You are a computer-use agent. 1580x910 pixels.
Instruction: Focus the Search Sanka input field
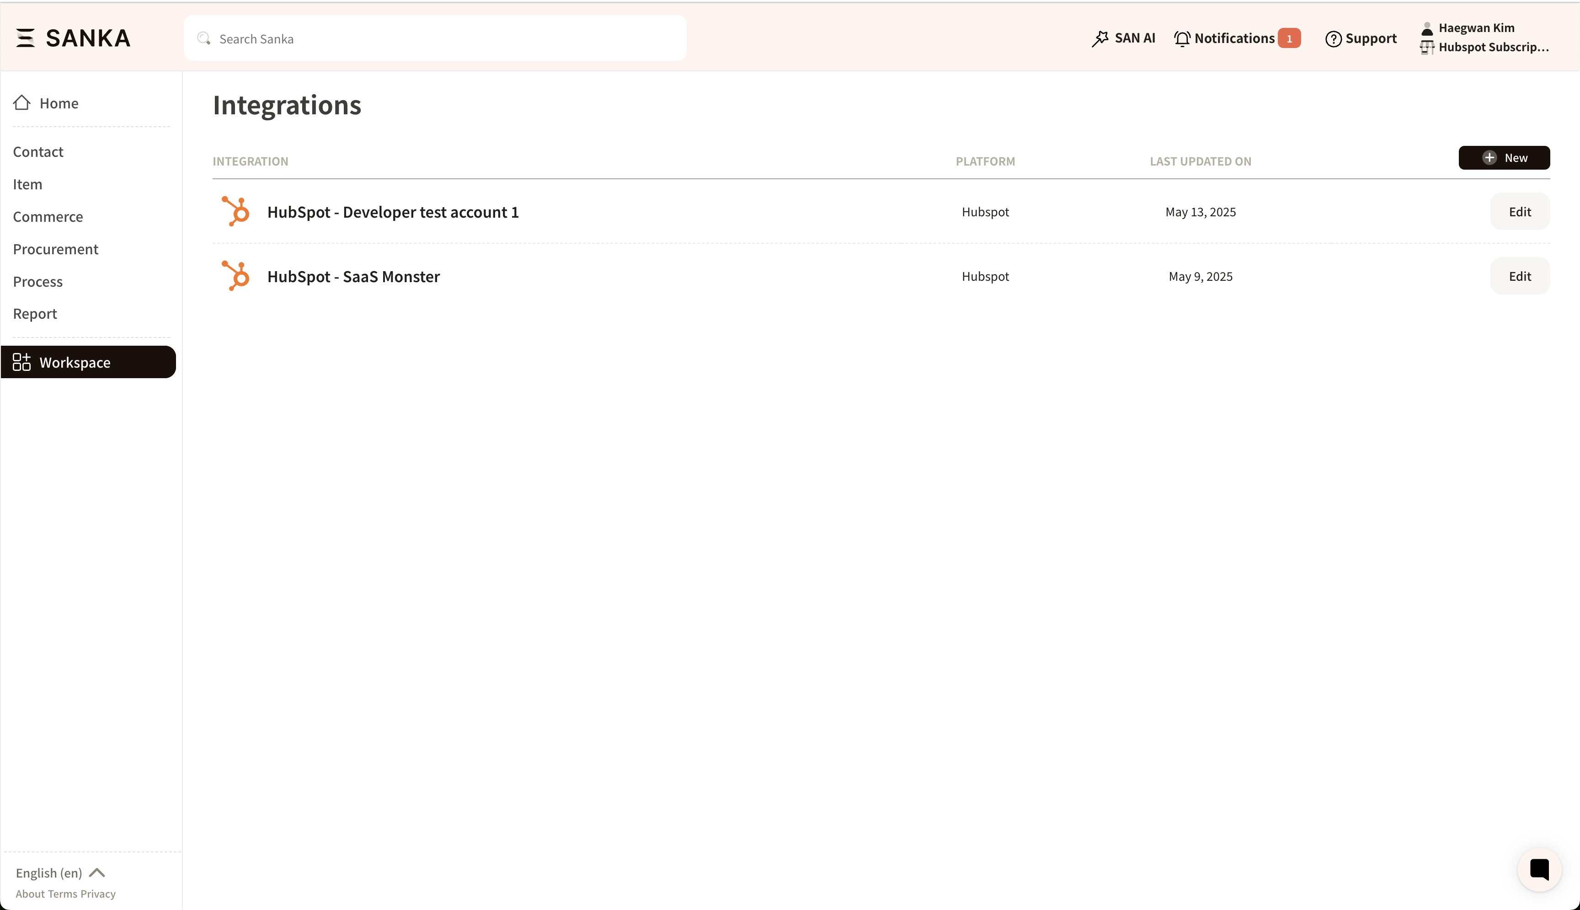(435, 39)
